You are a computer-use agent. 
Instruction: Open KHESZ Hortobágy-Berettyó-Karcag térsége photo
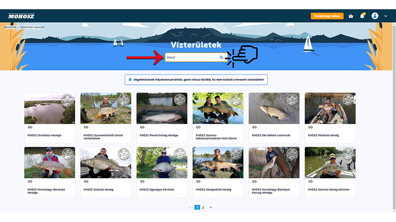coord(274,163)
